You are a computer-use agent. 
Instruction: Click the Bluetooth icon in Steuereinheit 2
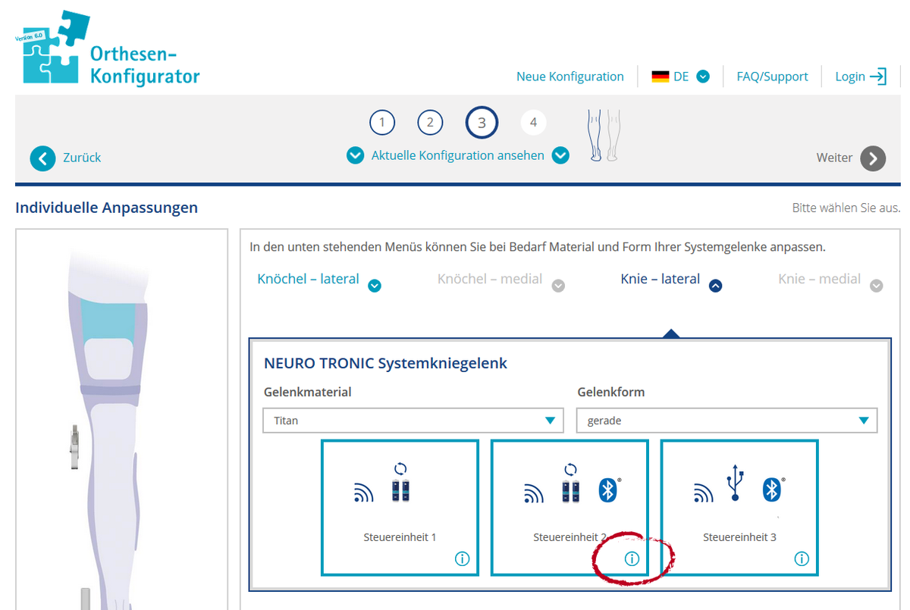click(x=609, y=490)
